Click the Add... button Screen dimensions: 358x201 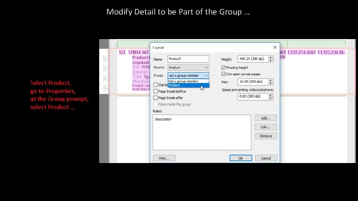click(x=266, y=118)
